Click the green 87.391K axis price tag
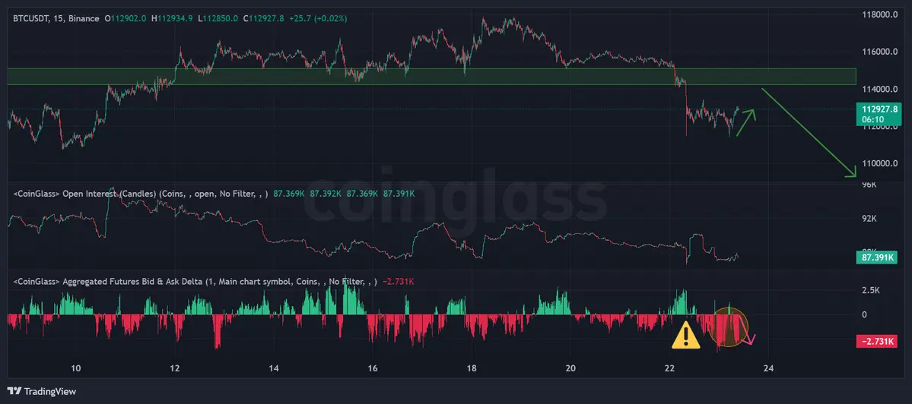This screenshot has height=404, width=912. tap(879, 259)
